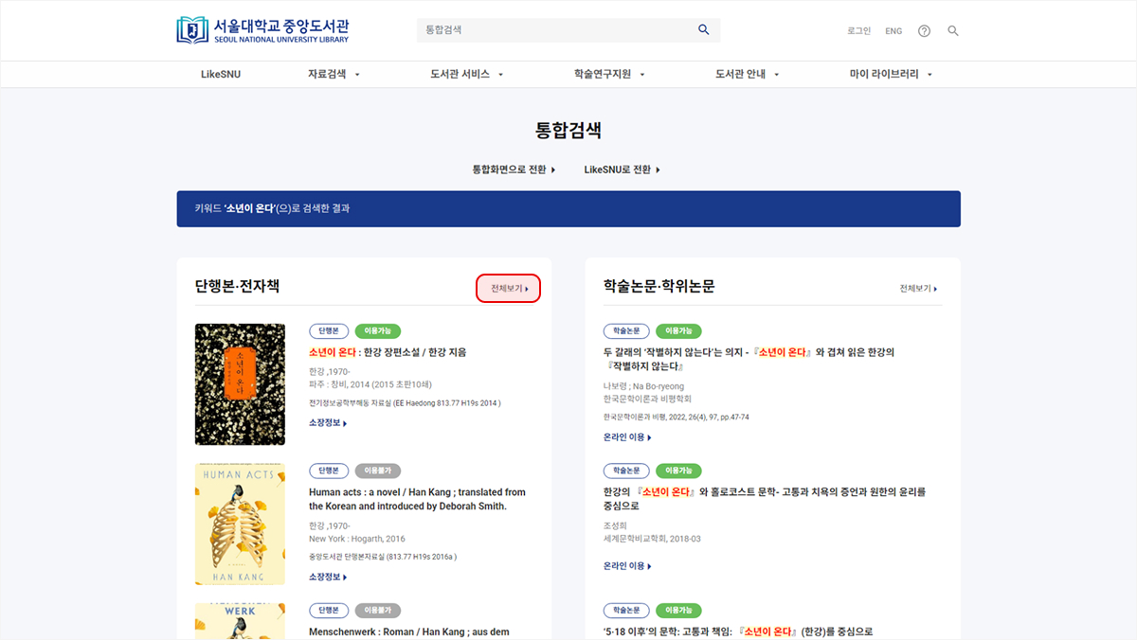Click the 로그인 link
Viewport: 1137px width, 640px height.
pyautogui.click(x=858, y=30)
